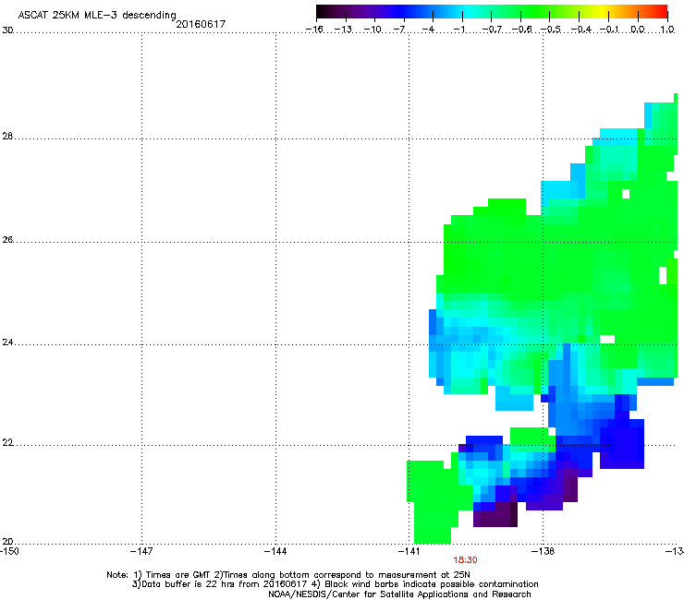The width and height of the screenshot is (684, 600).
Task: Click the longitude axis label "-150"
Action: 9,551
